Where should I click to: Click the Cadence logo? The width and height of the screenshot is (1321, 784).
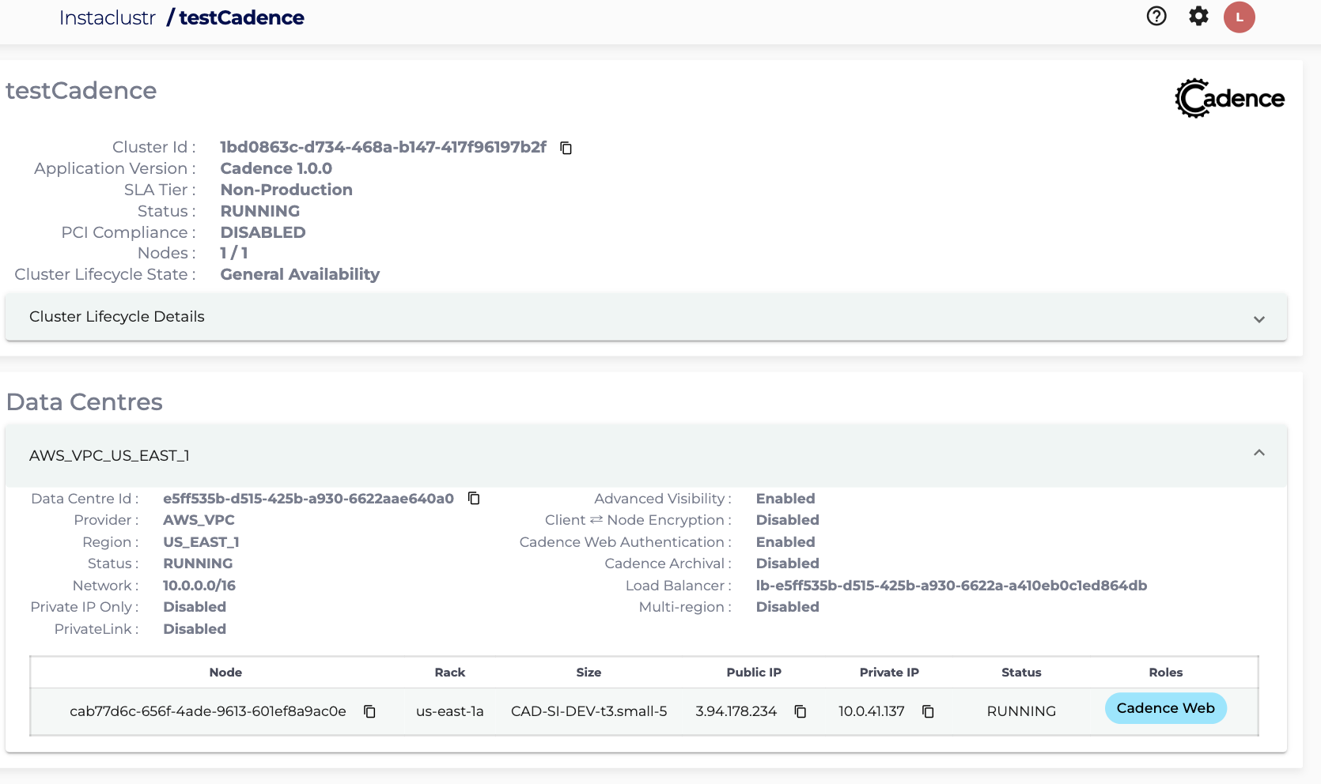pyautogui.click(x=1229, y=98)
